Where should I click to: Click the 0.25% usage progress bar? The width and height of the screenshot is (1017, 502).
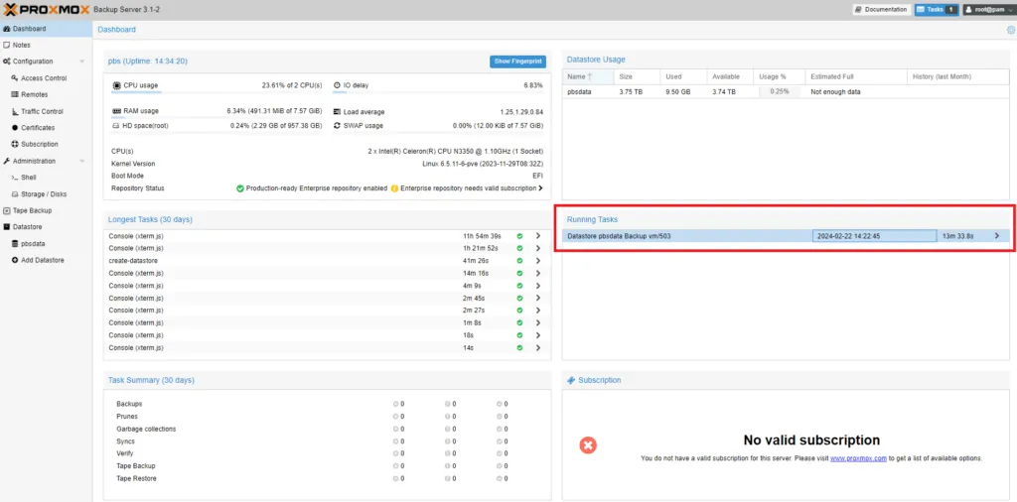pyautogui.click(x=779, y=92)
